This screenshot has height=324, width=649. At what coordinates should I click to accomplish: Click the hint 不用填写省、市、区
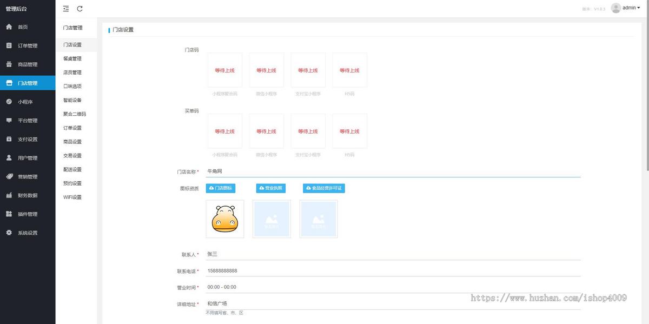click(224, 313)
